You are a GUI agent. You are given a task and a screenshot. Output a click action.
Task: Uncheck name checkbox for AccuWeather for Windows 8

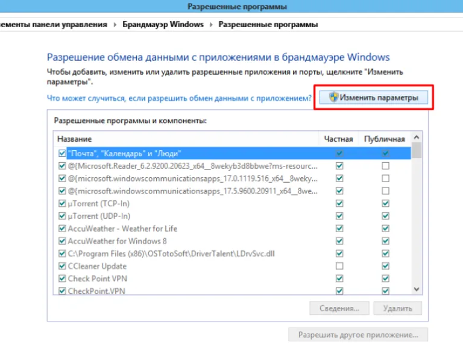pos(62,241)
